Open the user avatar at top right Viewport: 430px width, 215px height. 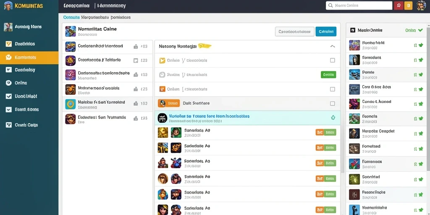coord(421,5)
